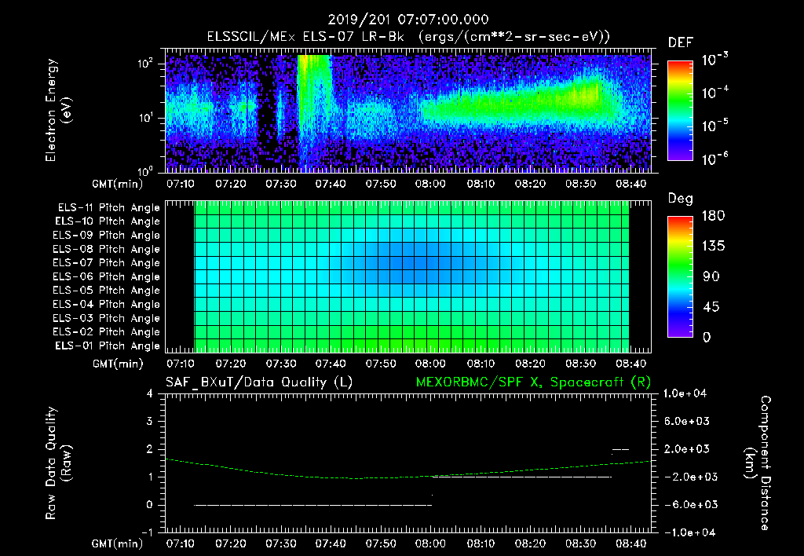Screen dimensions: 804x556
Task: Click the DEF colorbar label
Action: [681, 43]
